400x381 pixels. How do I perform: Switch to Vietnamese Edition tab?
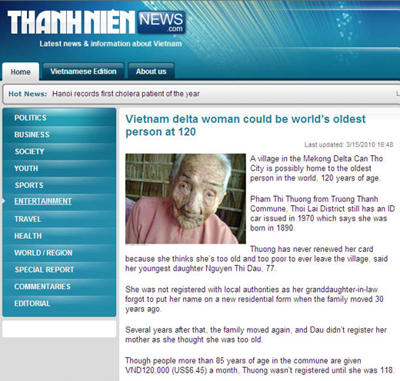pos(83,71)
